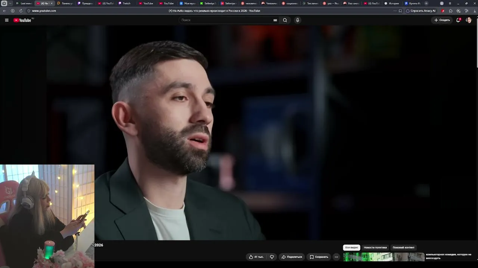
Task: Click the Поделиться share button
Action: 292,257
